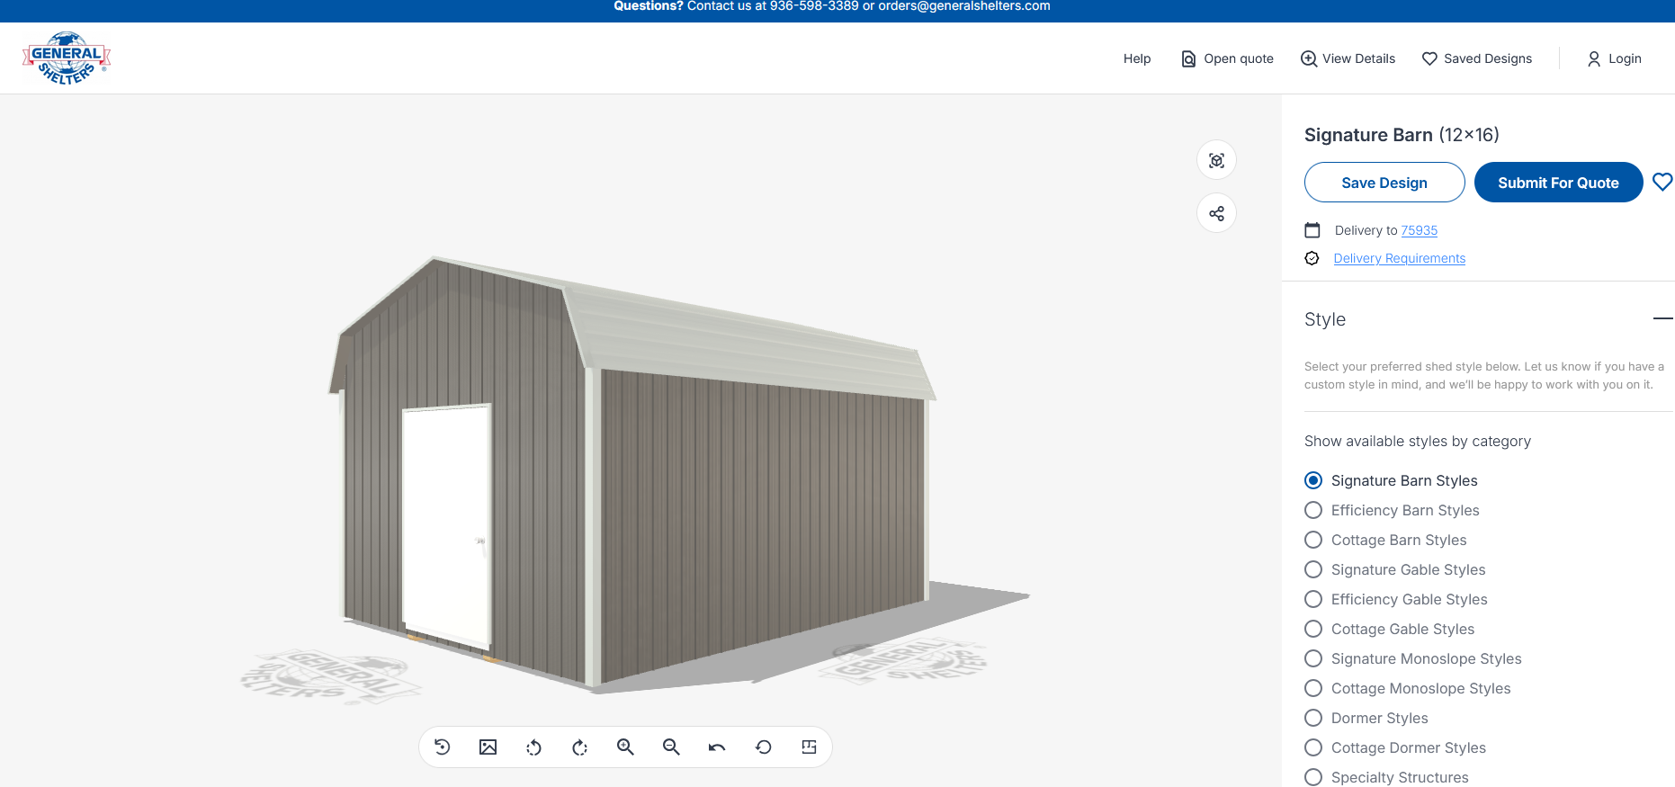This screenshot has height=787, width=1675.
Task: Select Efficiency Barn Styles radio option
Action: pos(1313,510)
